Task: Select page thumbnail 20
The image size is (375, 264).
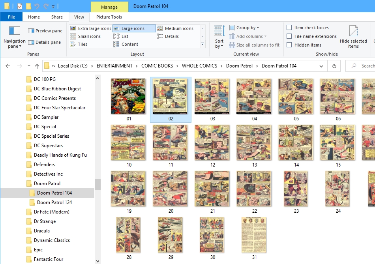Action: tap(170, 189)
